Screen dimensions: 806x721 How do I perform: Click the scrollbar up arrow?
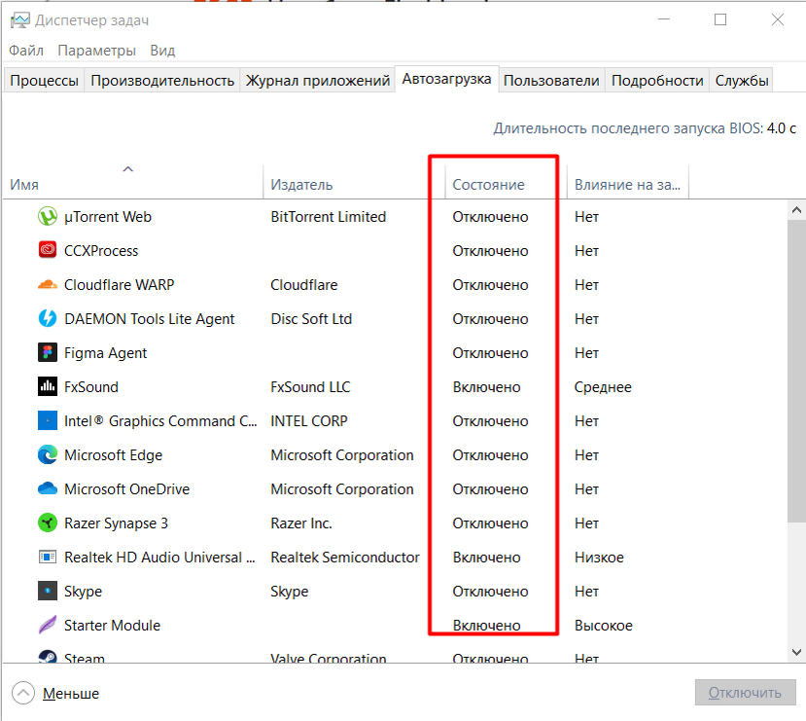tap(796, 210)
